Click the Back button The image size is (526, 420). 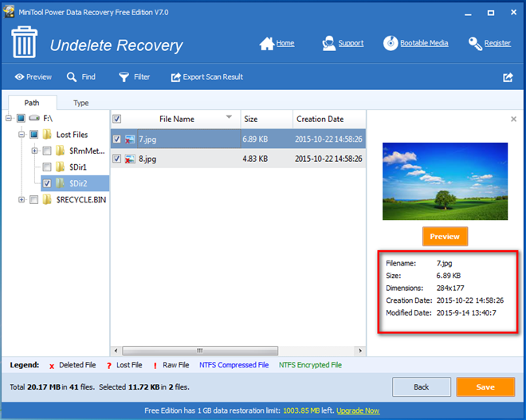[422, 387]
